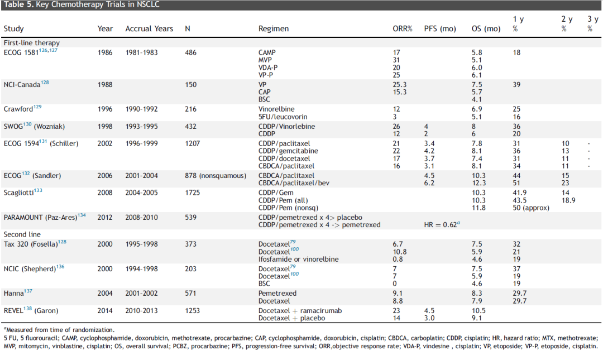
Task: Select the Table 5 title heading
Action: tap(82, 4)
